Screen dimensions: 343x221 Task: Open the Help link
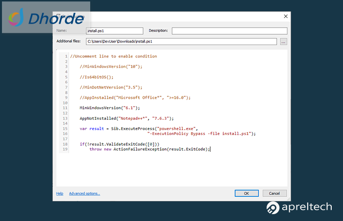coord(59,193)
